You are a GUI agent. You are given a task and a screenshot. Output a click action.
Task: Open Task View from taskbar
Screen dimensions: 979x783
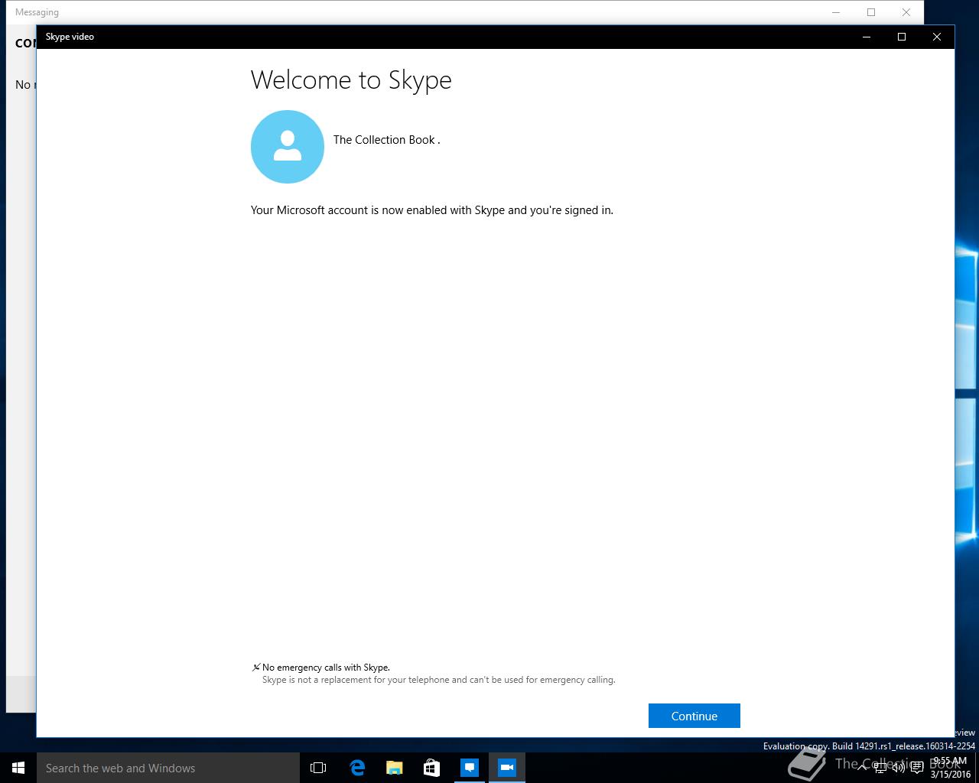click(318, 768)
